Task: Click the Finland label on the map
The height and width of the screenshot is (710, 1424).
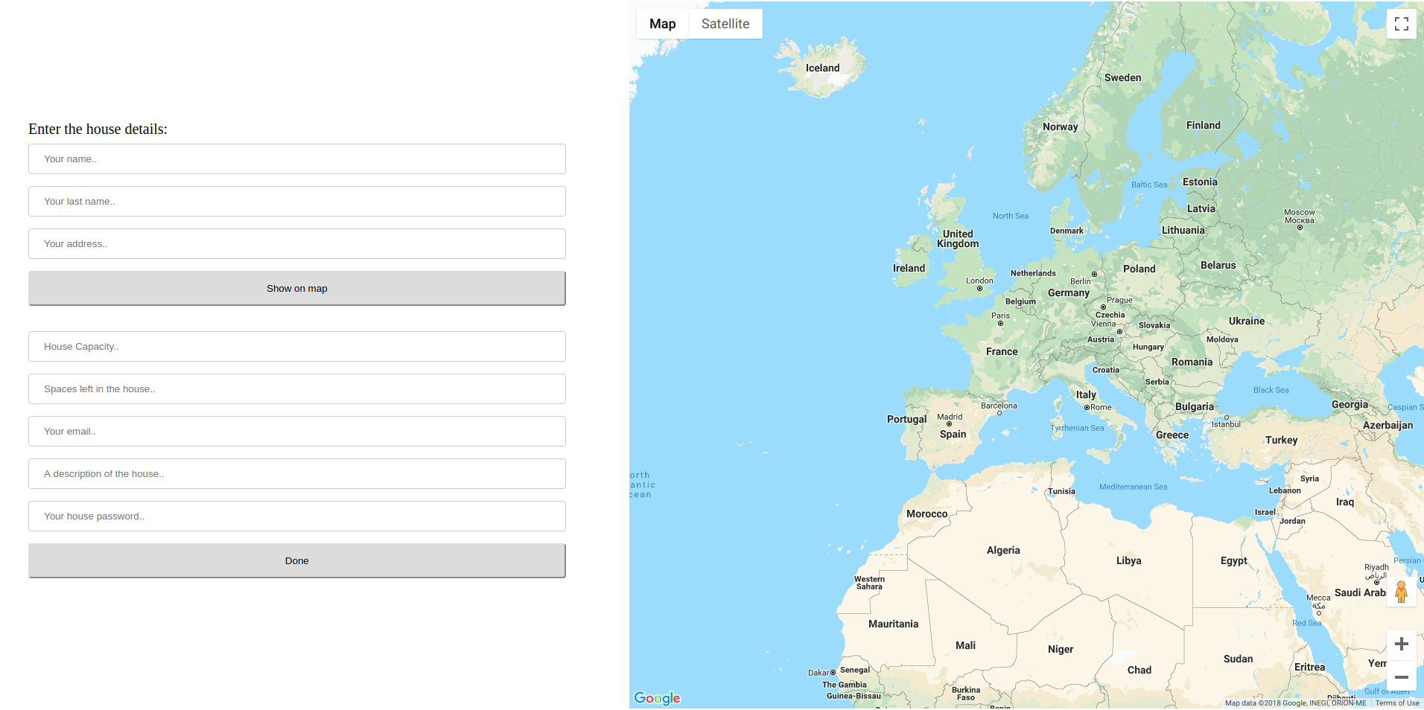Action: (x=1203, y=125)
